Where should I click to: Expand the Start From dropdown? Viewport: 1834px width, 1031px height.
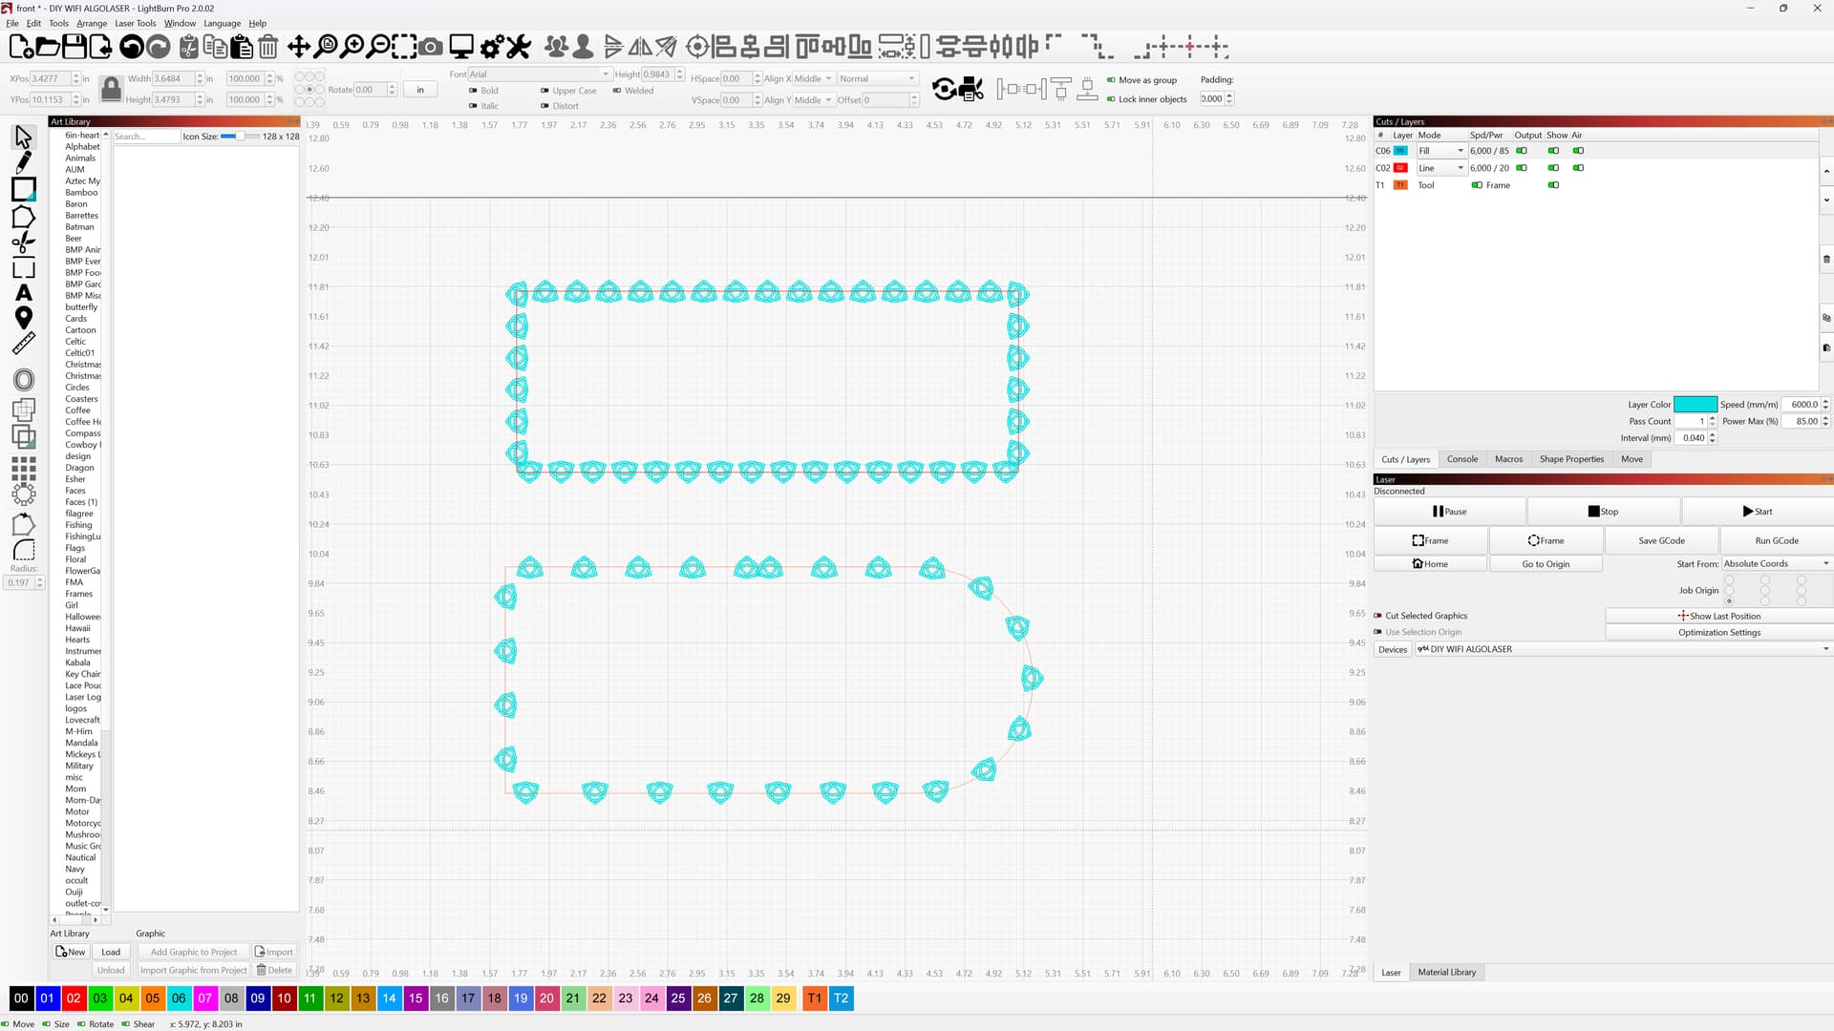pos(1776,564)
